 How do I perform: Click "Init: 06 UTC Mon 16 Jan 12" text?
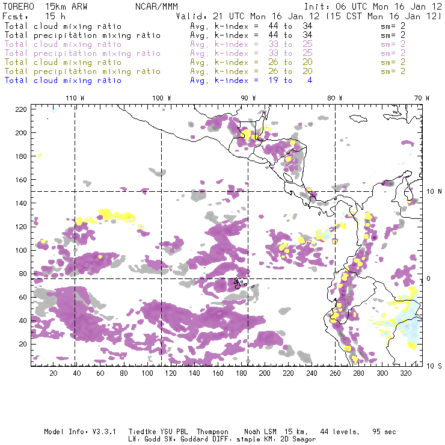coord(373,7)
